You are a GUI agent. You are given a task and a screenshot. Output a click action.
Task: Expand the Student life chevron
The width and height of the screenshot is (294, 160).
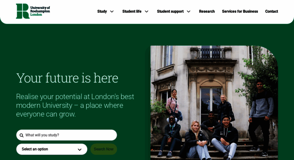[x=147, y=11]
